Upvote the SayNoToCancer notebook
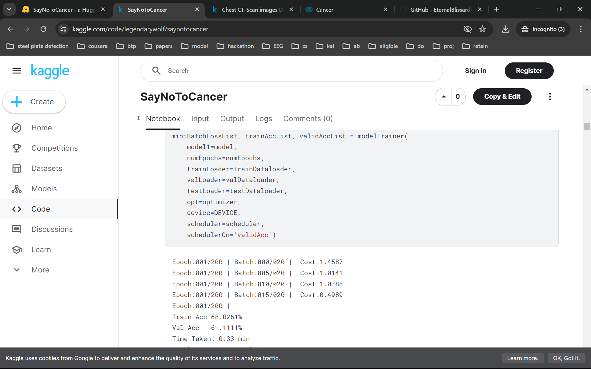The width and height of the screenshot is (591, 369). [x=443, y=97]
